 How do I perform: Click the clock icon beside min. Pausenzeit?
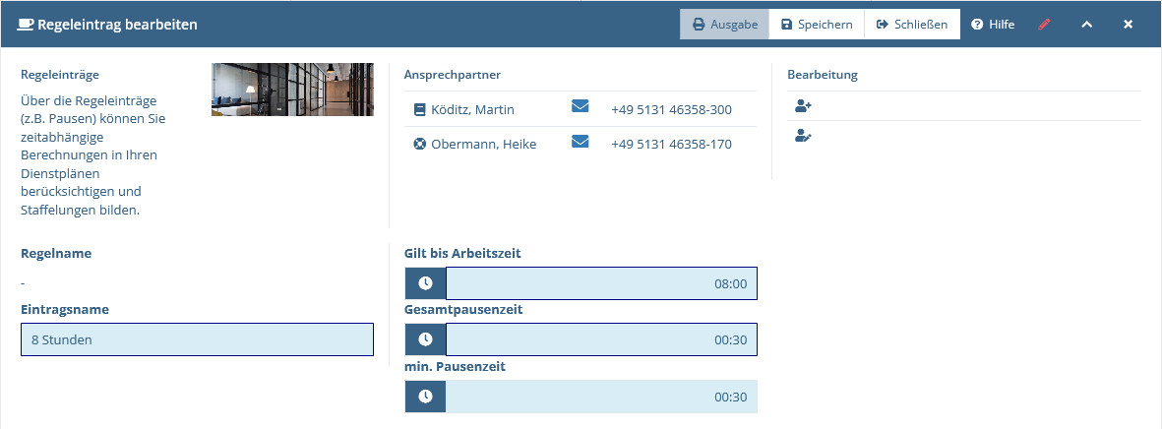[x=425, y=397]
